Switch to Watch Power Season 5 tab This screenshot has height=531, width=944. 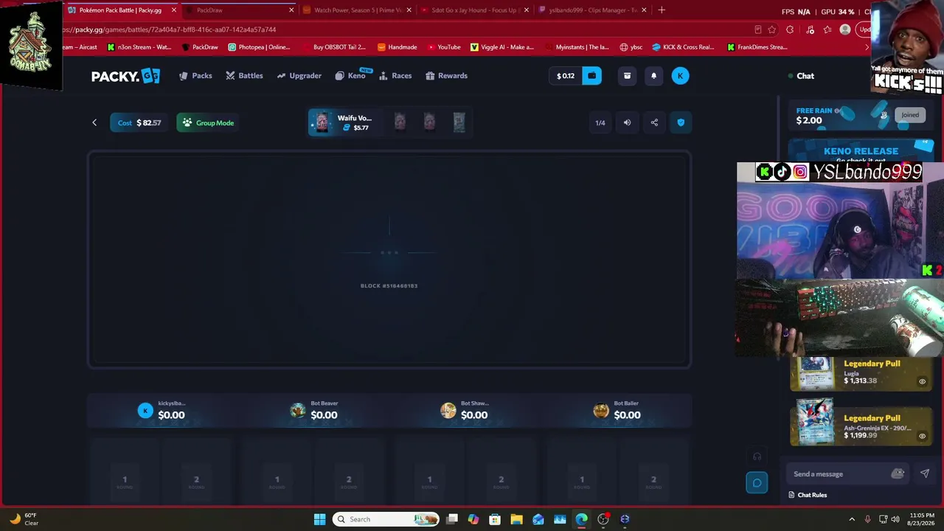[358, 10]
